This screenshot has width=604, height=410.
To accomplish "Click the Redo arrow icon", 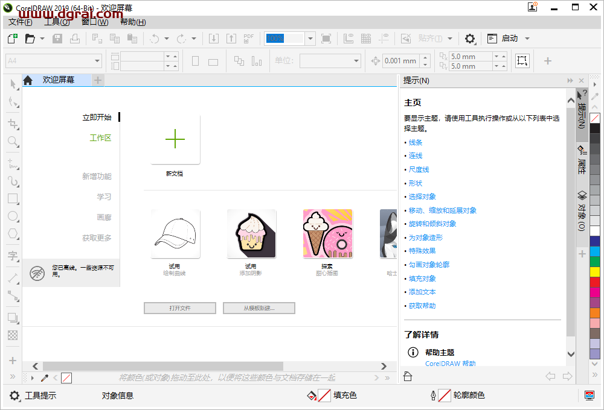I will [x=181, y=39].
